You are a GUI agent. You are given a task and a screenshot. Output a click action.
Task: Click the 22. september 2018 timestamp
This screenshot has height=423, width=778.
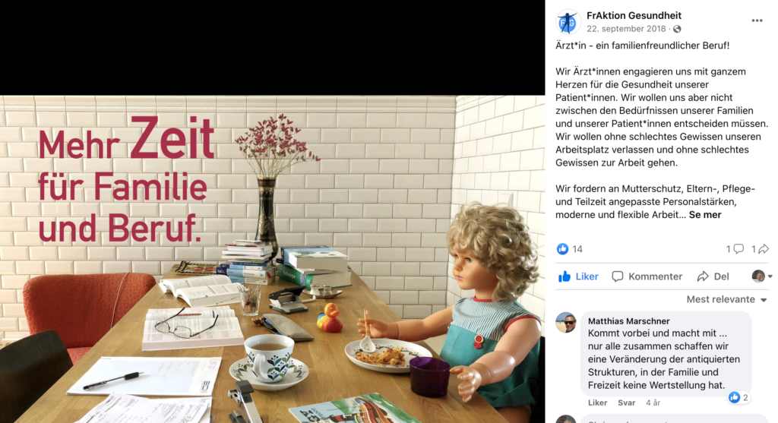626,29
